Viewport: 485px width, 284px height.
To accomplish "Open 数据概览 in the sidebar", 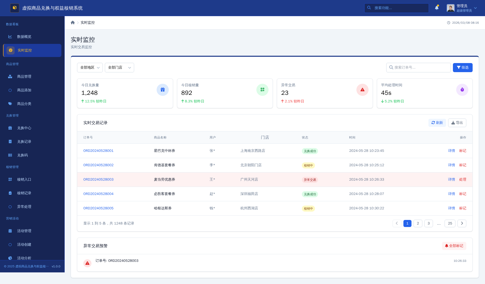I will tap(24, 37).
